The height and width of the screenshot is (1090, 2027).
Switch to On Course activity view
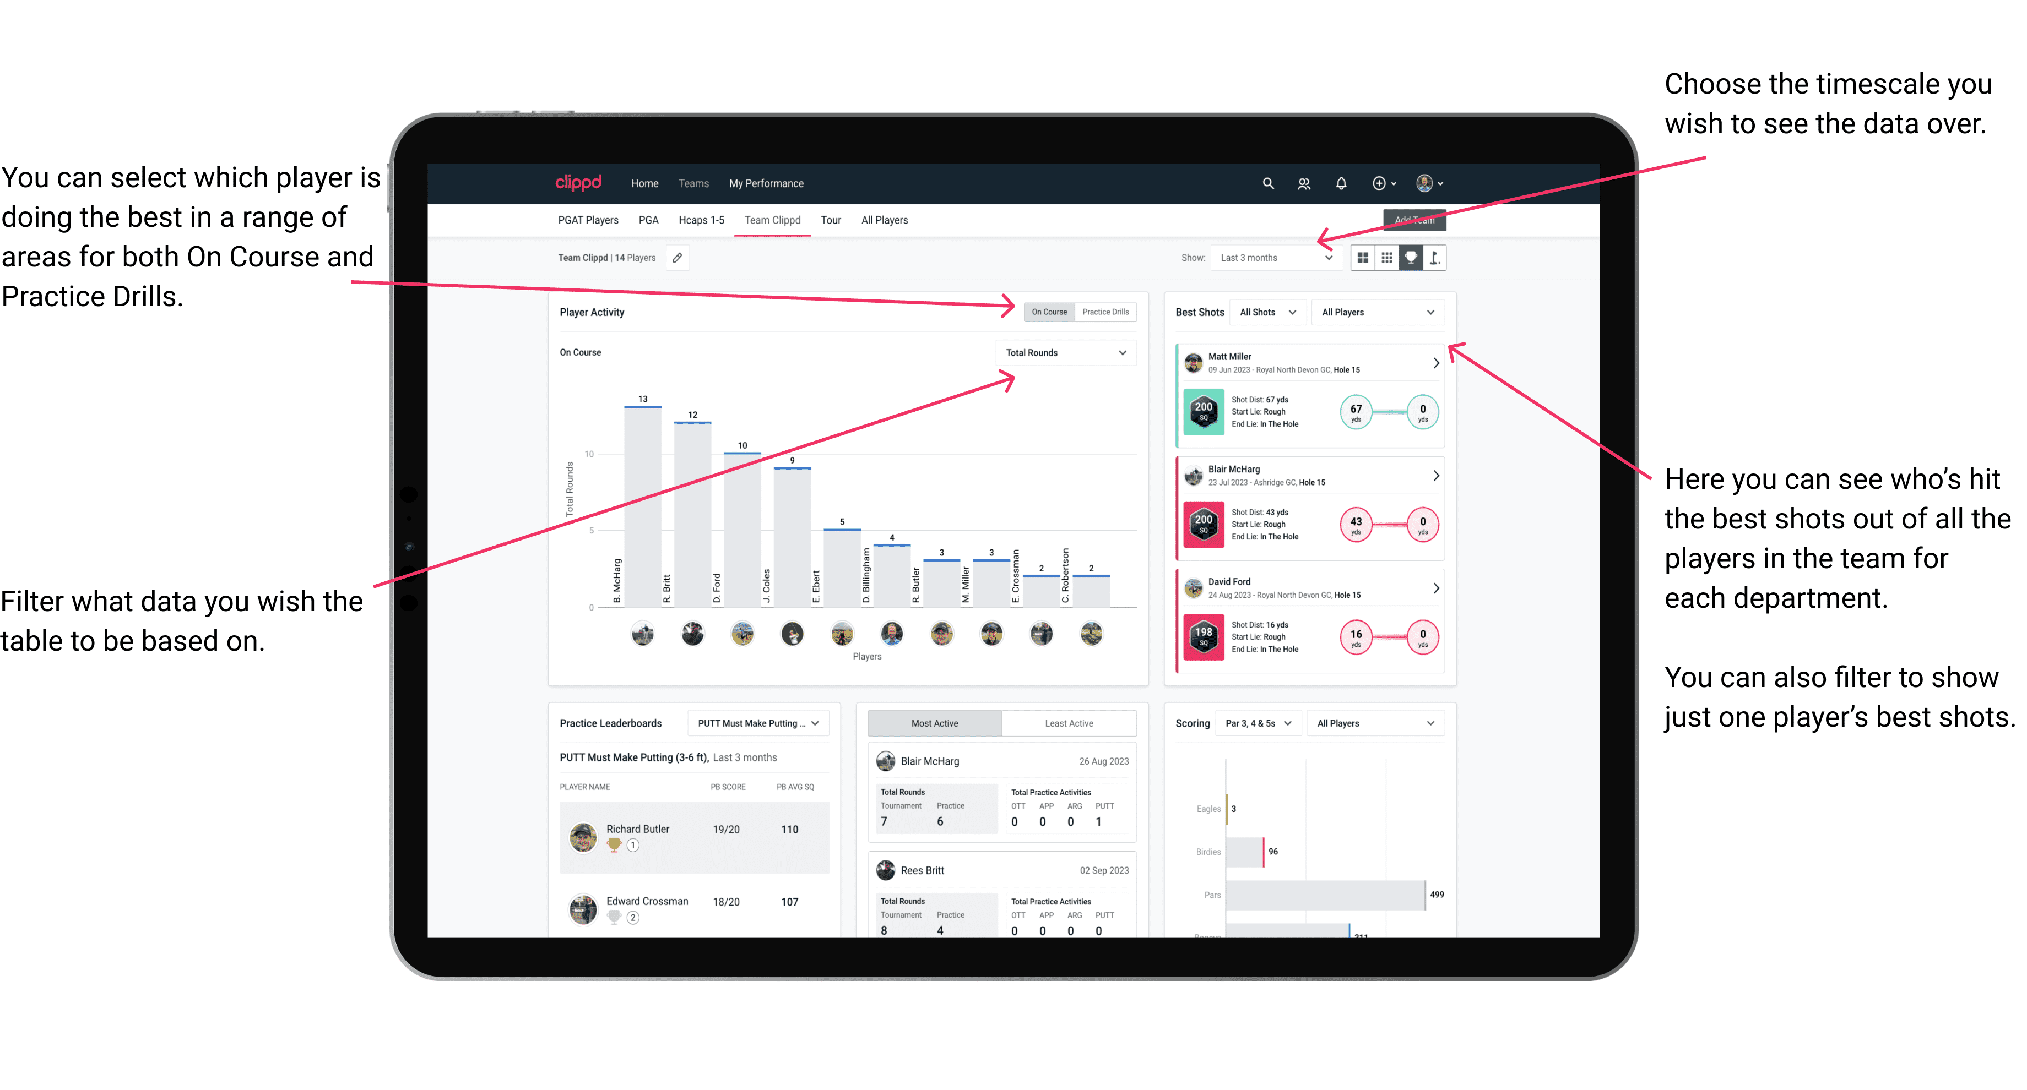tap(1048, 313)
